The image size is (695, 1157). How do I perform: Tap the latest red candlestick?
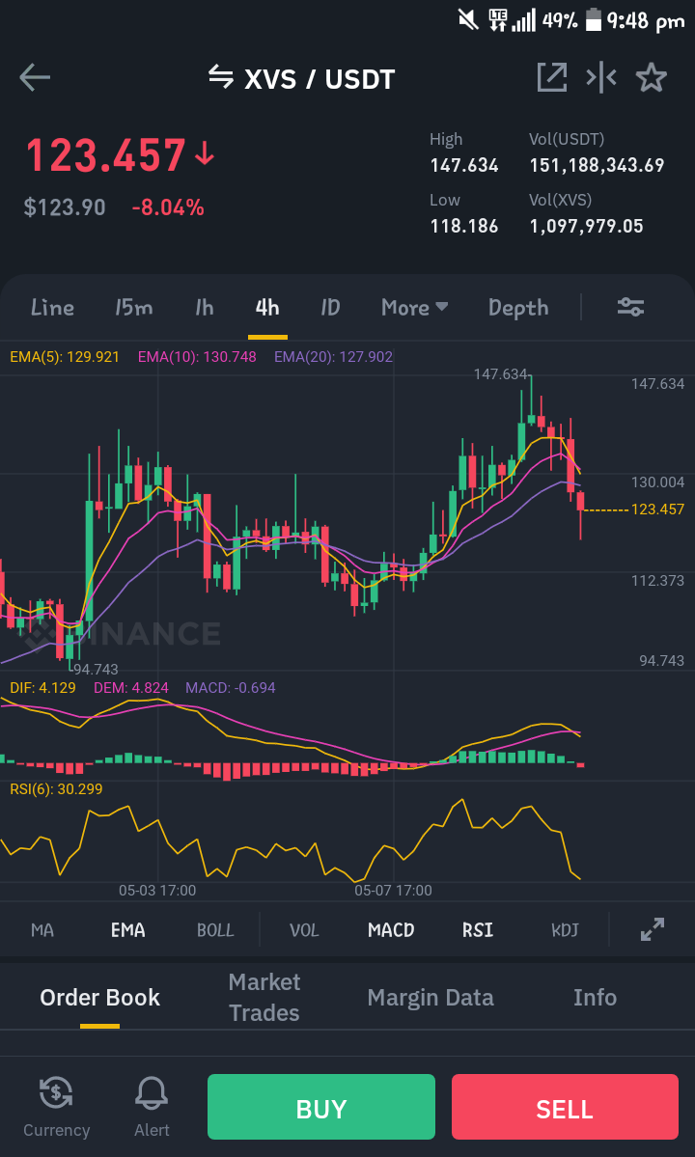pyautogui.click(x=581, y=502)
